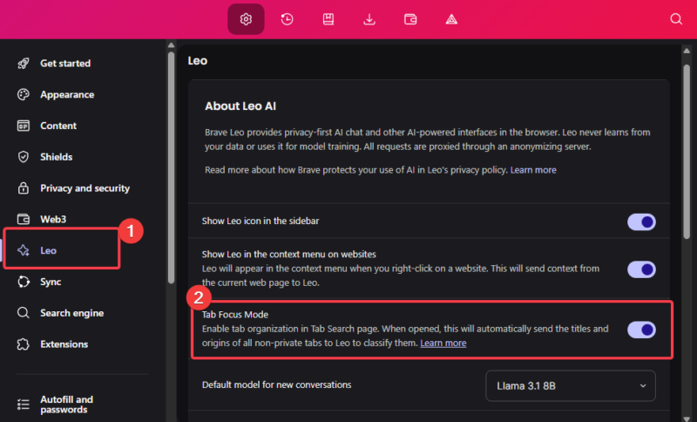
Task: Click the Shields shield icon in sidebar
Action: (x=24, y=157)
